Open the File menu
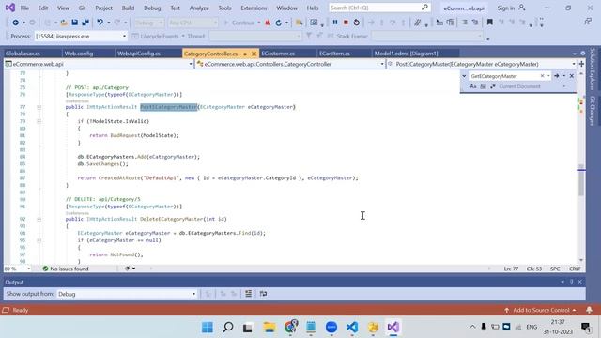Viewport: 601px width, 338px height. click(x=24, y=8)
